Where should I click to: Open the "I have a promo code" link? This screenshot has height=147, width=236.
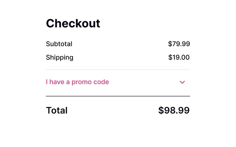point(77,82)
